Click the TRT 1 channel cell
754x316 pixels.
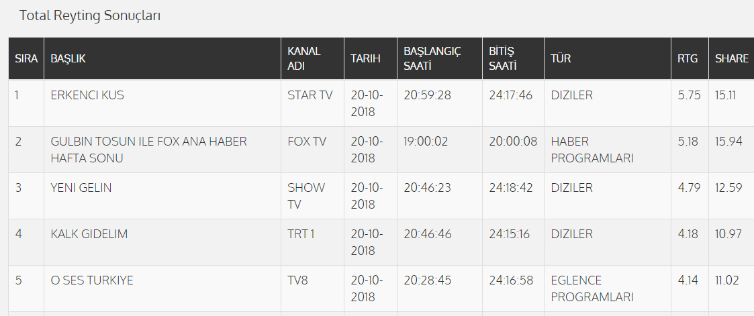(301, 234)
